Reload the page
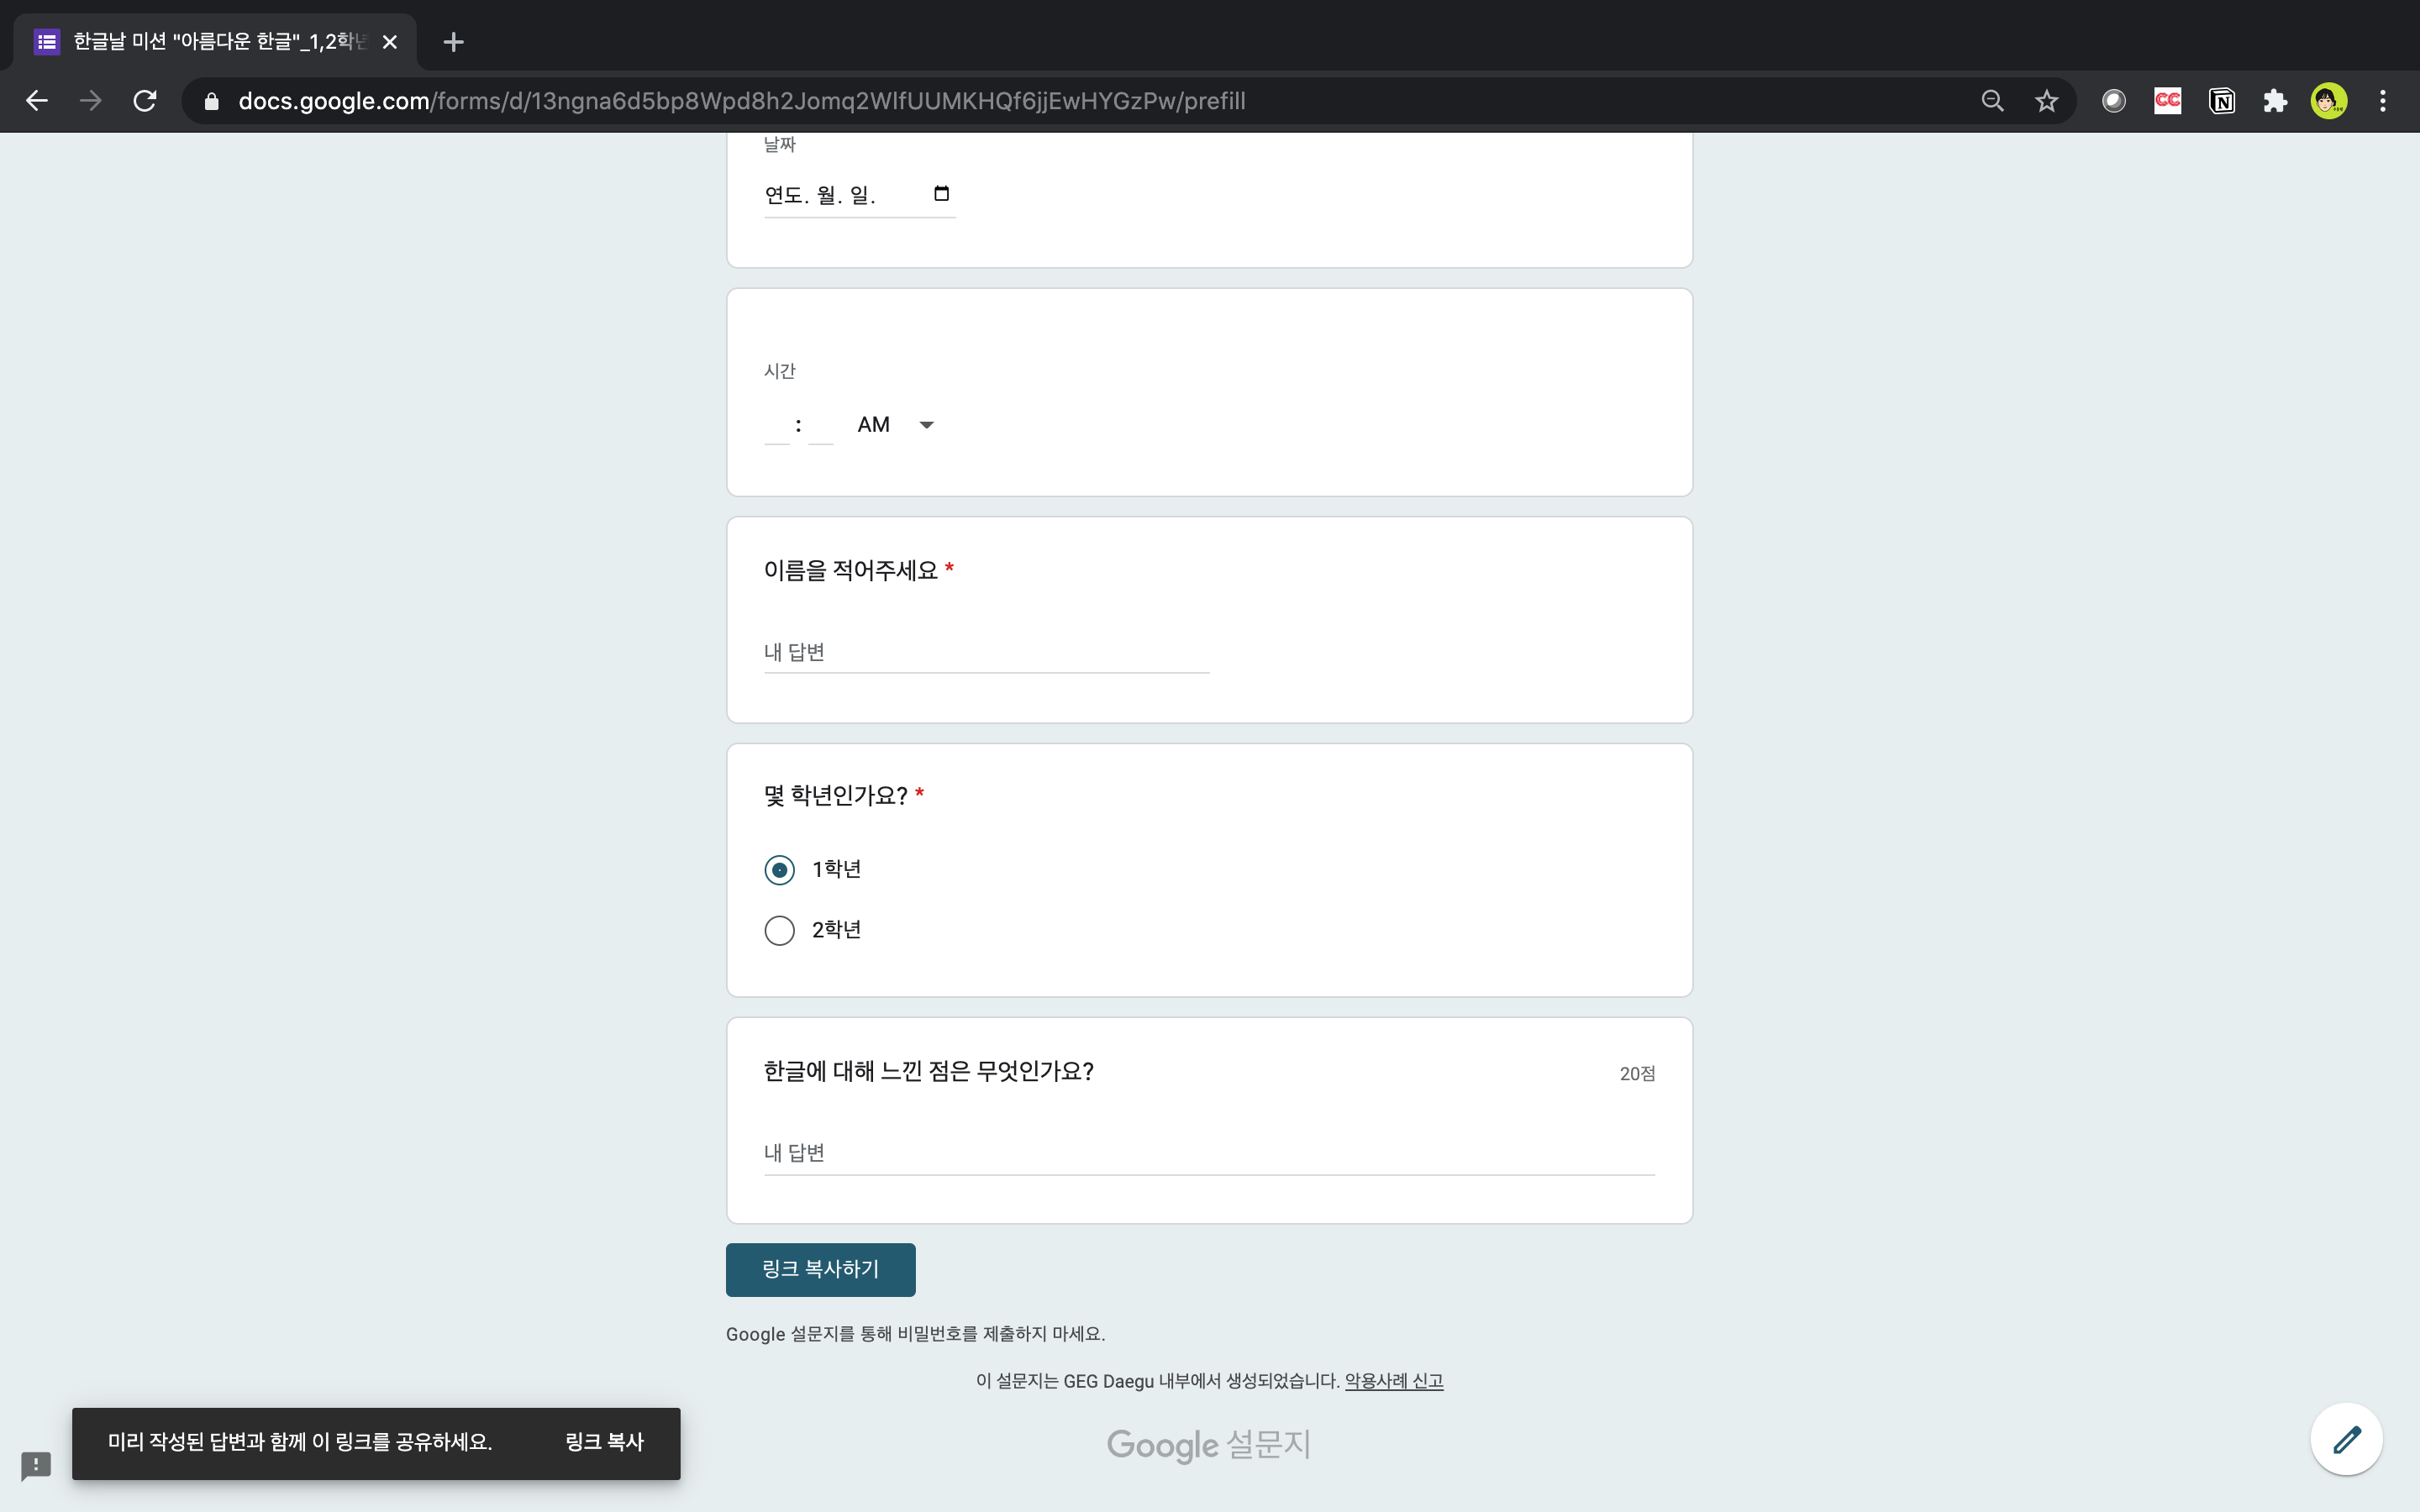2420x1512 pixels. pos(145,101)
